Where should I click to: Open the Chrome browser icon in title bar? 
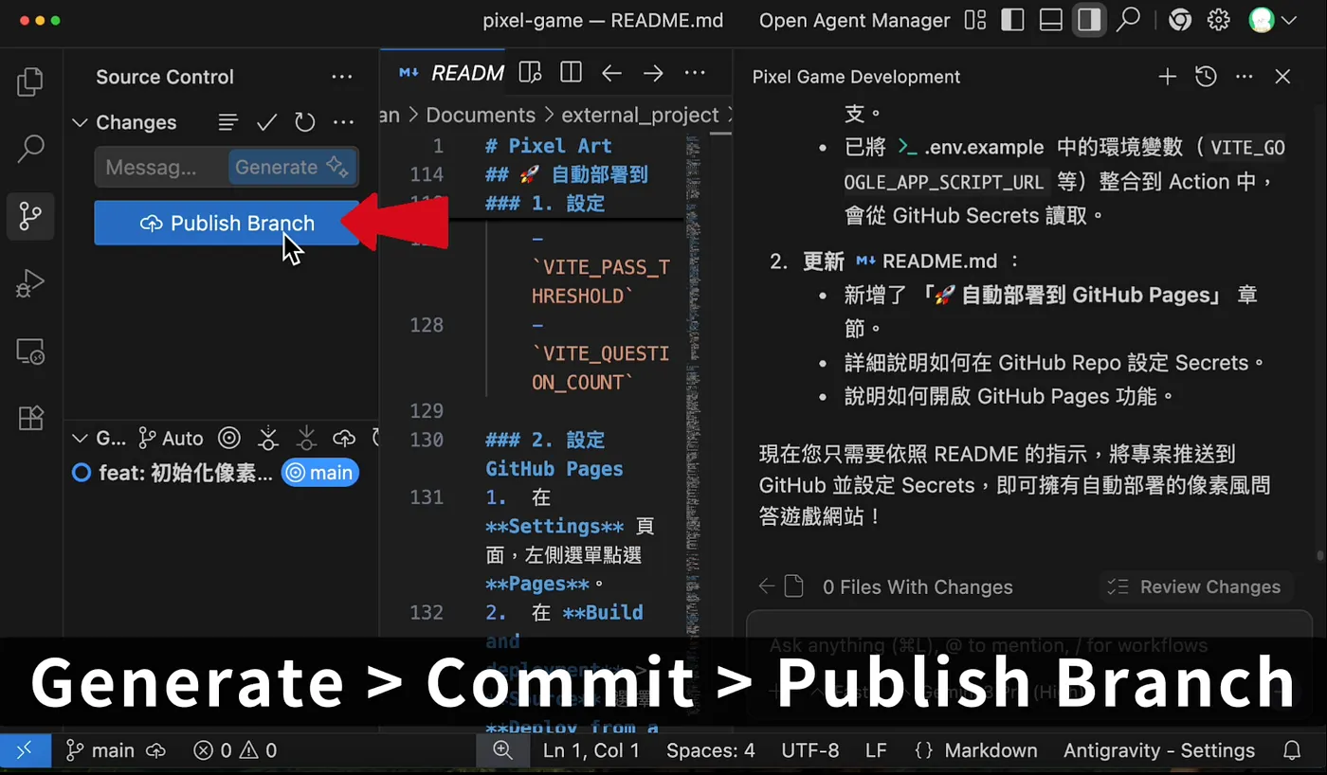[1180, 20]
